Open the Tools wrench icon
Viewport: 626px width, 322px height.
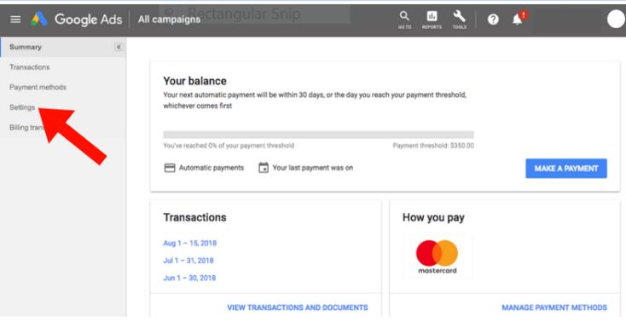click(459, 20)
